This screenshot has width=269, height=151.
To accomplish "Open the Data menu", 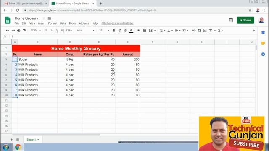I will (x=63, y=23).
